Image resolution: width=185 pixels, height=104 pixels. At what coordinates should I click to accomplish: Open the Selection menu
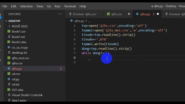tap(26, 6)
